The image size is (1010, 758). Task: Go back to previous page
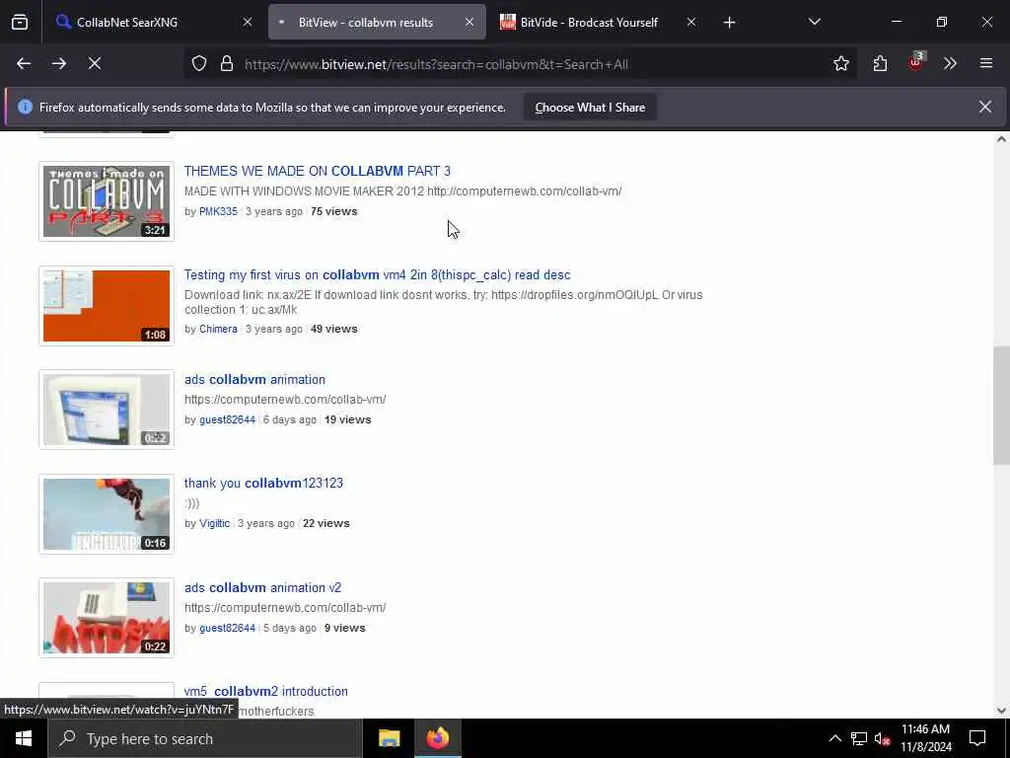(24, 63)
